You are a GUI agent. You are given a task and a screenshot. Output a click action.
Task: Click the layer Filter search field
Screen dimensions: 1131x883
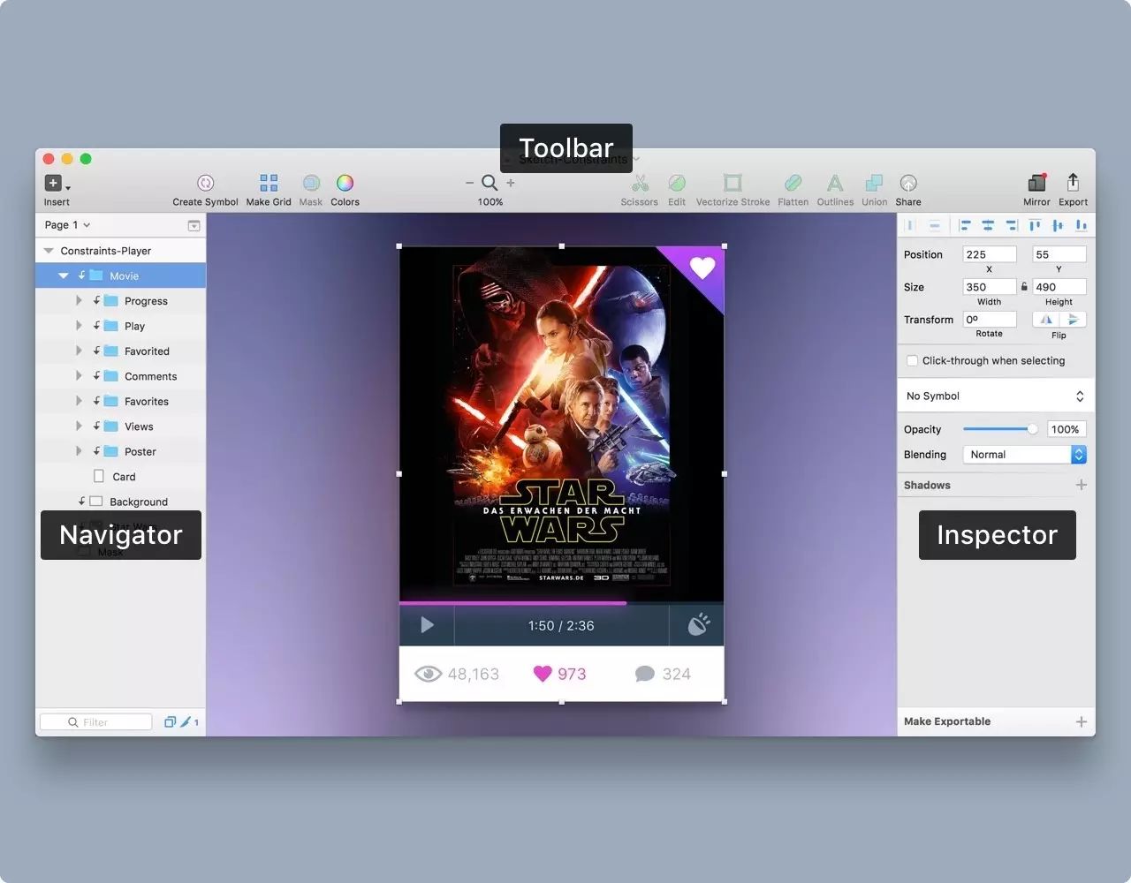coord(95,722)
